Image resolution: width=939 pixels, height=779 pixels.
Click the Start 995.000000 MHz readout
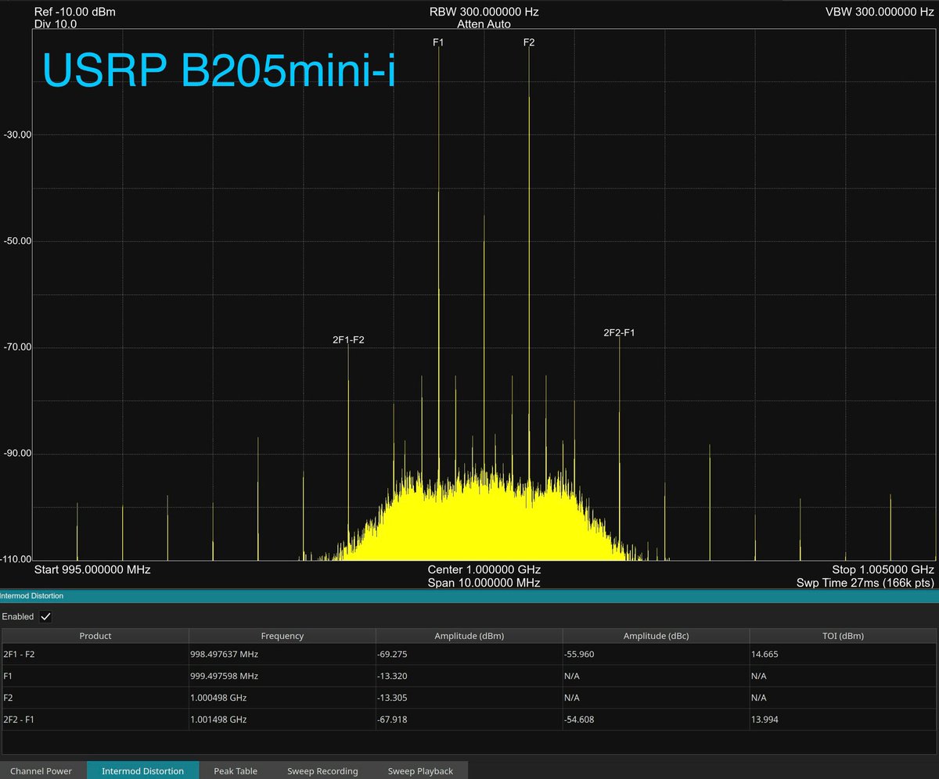92,569
